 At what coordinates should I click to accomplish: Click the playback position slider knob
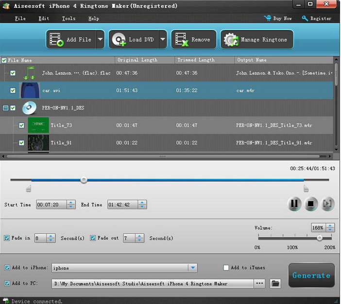[84, 180]
